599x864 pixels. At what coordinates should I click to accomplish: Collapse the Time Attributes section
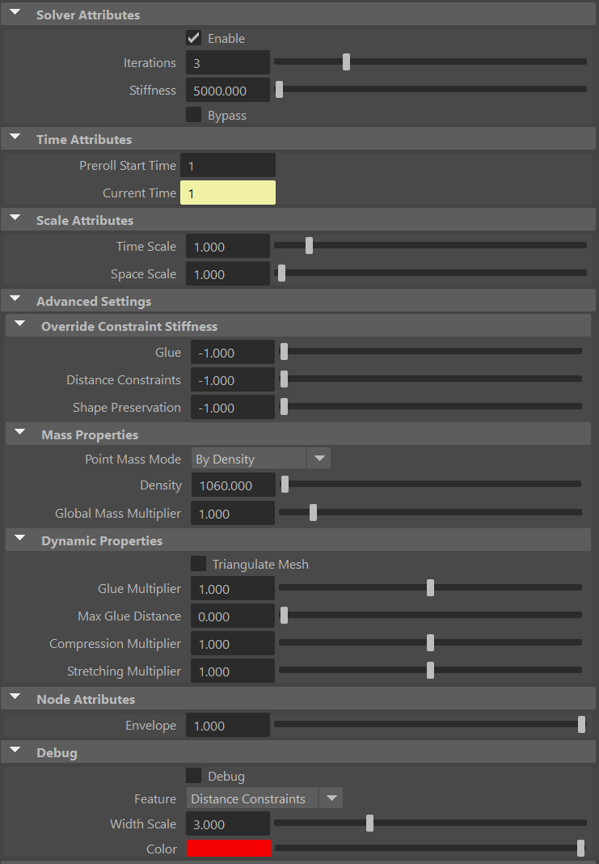point(15,137)
